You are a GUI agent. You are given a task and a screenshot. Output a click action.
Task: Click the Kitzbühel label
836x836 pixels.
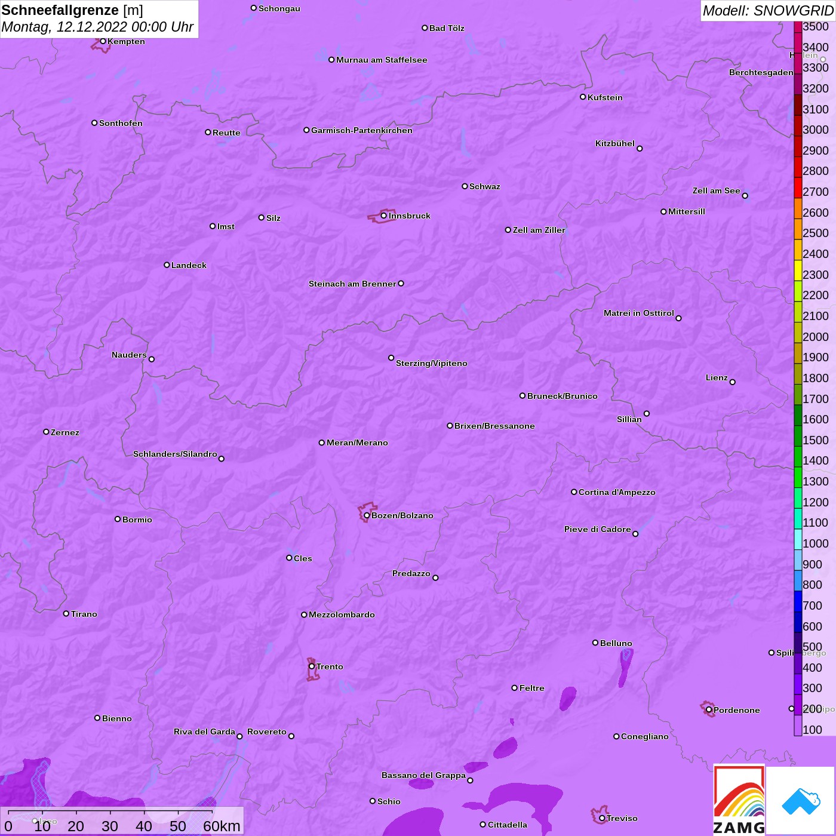pos(615,143)
